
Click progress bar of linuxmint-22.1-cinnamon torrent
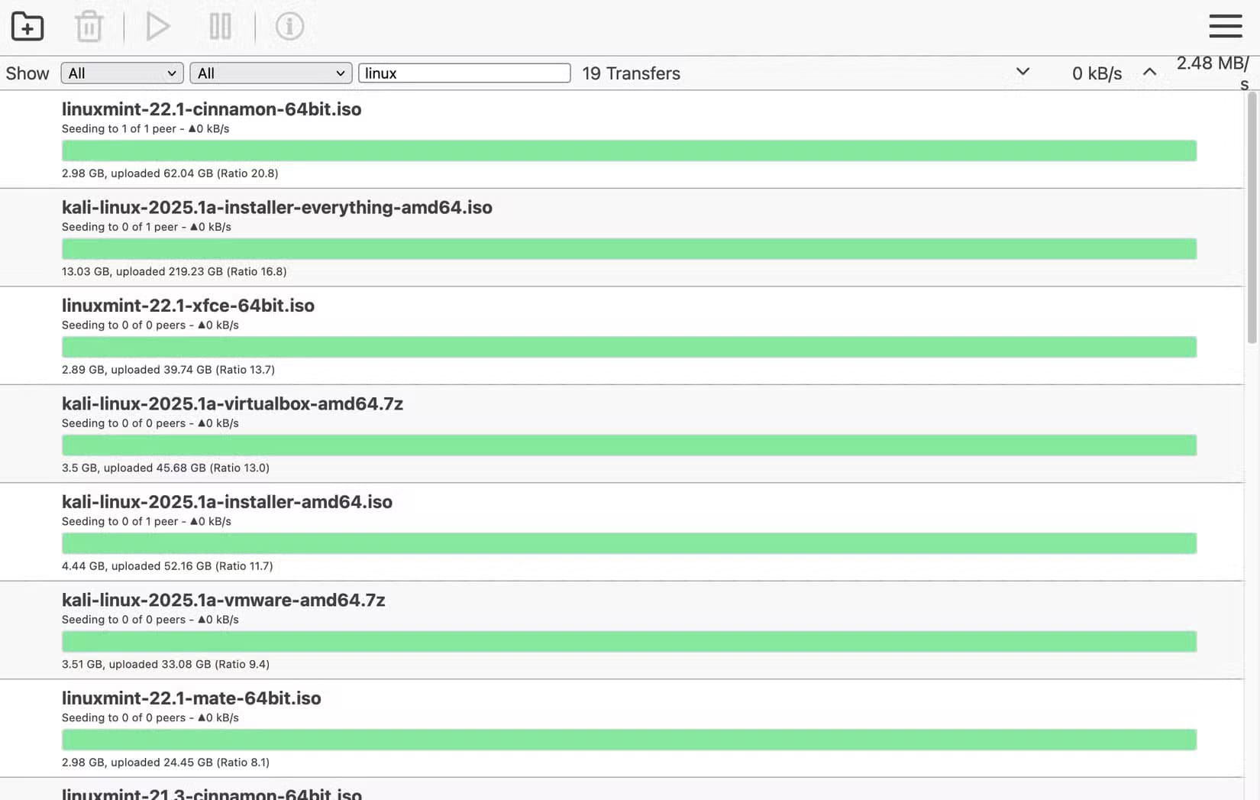point(629,151)
